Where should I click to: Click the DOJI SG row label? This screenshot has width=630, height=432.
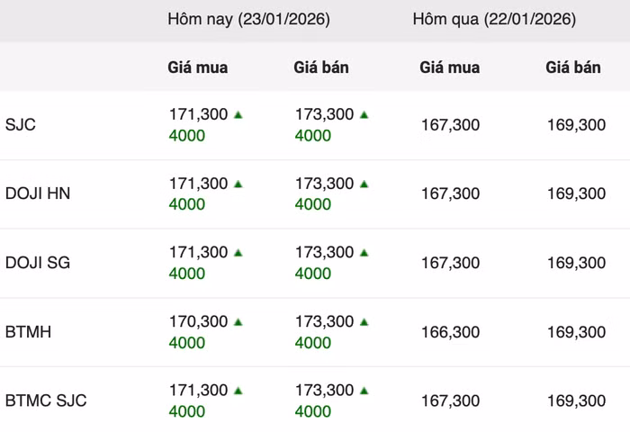pyautogui.click(x=38, y=263)
